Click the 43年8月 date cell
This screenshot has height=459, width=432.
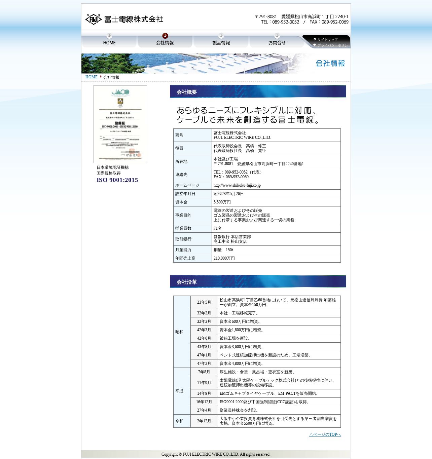coord(204,347)
